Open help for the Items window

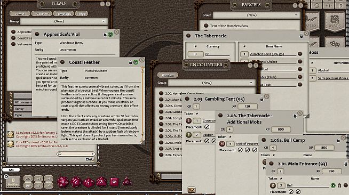[102, 4]
